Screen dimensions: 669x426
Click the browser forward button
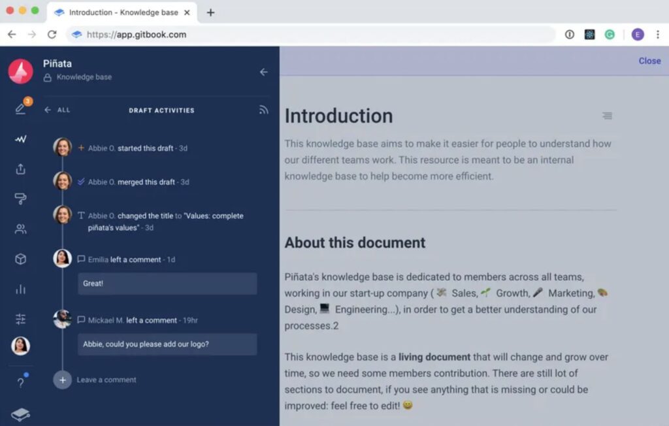pos(32,35)
